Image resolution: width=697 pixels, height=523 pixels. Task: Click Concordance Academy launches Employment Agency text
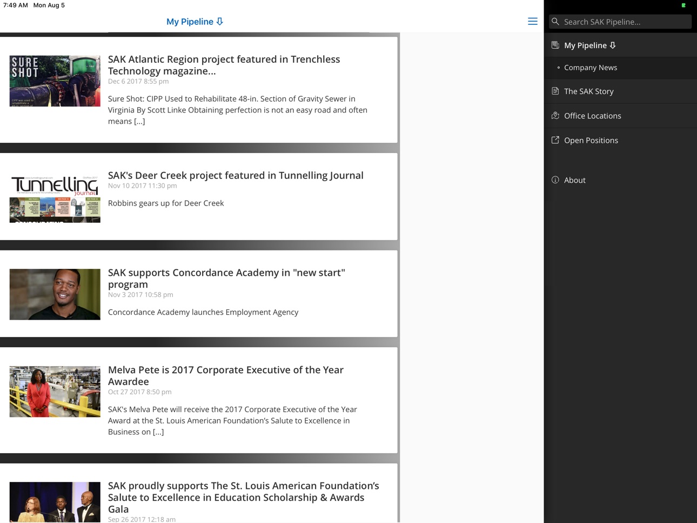(203, 312)
